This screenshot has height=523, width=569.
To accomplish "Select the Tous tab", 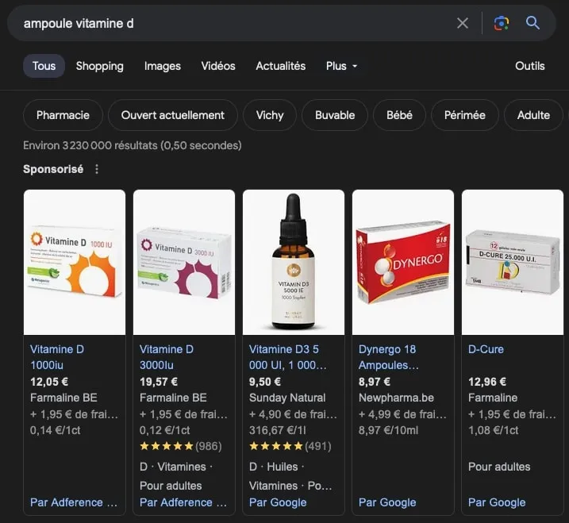I will coord(44,66).
